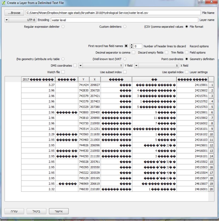The image size is (219, 221).
Task: Enable Decimal separator is comma
Action: (133, 52)
